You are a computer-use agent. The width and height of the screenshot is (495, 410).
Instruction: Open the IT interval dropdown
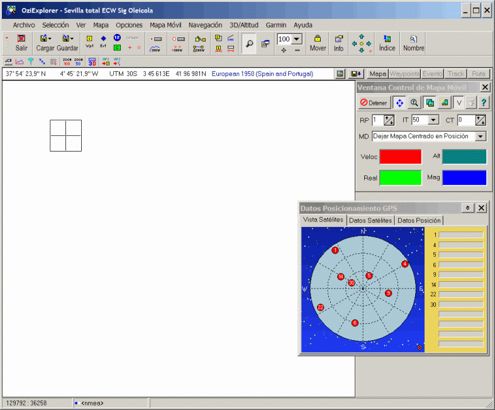[x=433, y=120]
